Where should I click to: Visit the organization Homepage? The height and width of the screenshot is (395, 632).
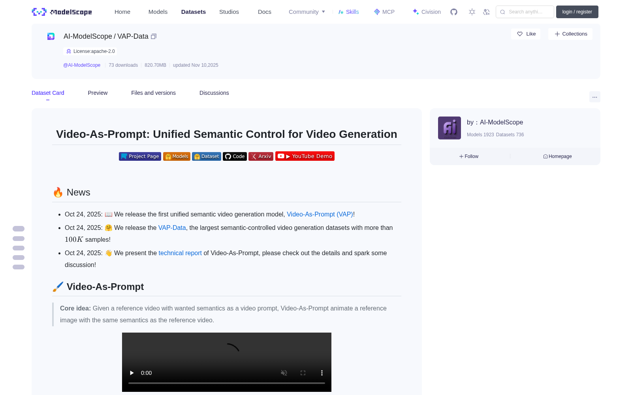(x=557, y=156)
